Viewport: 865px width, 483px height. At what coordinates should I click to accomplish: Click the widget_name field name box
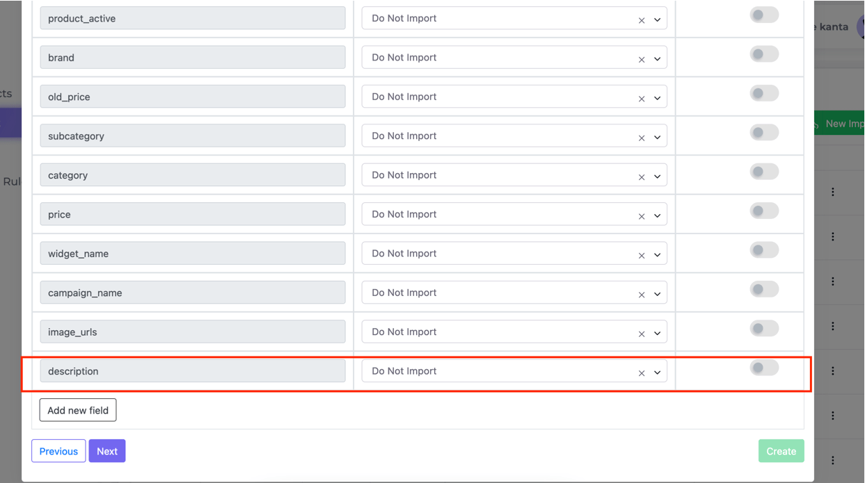coord(193,254)
